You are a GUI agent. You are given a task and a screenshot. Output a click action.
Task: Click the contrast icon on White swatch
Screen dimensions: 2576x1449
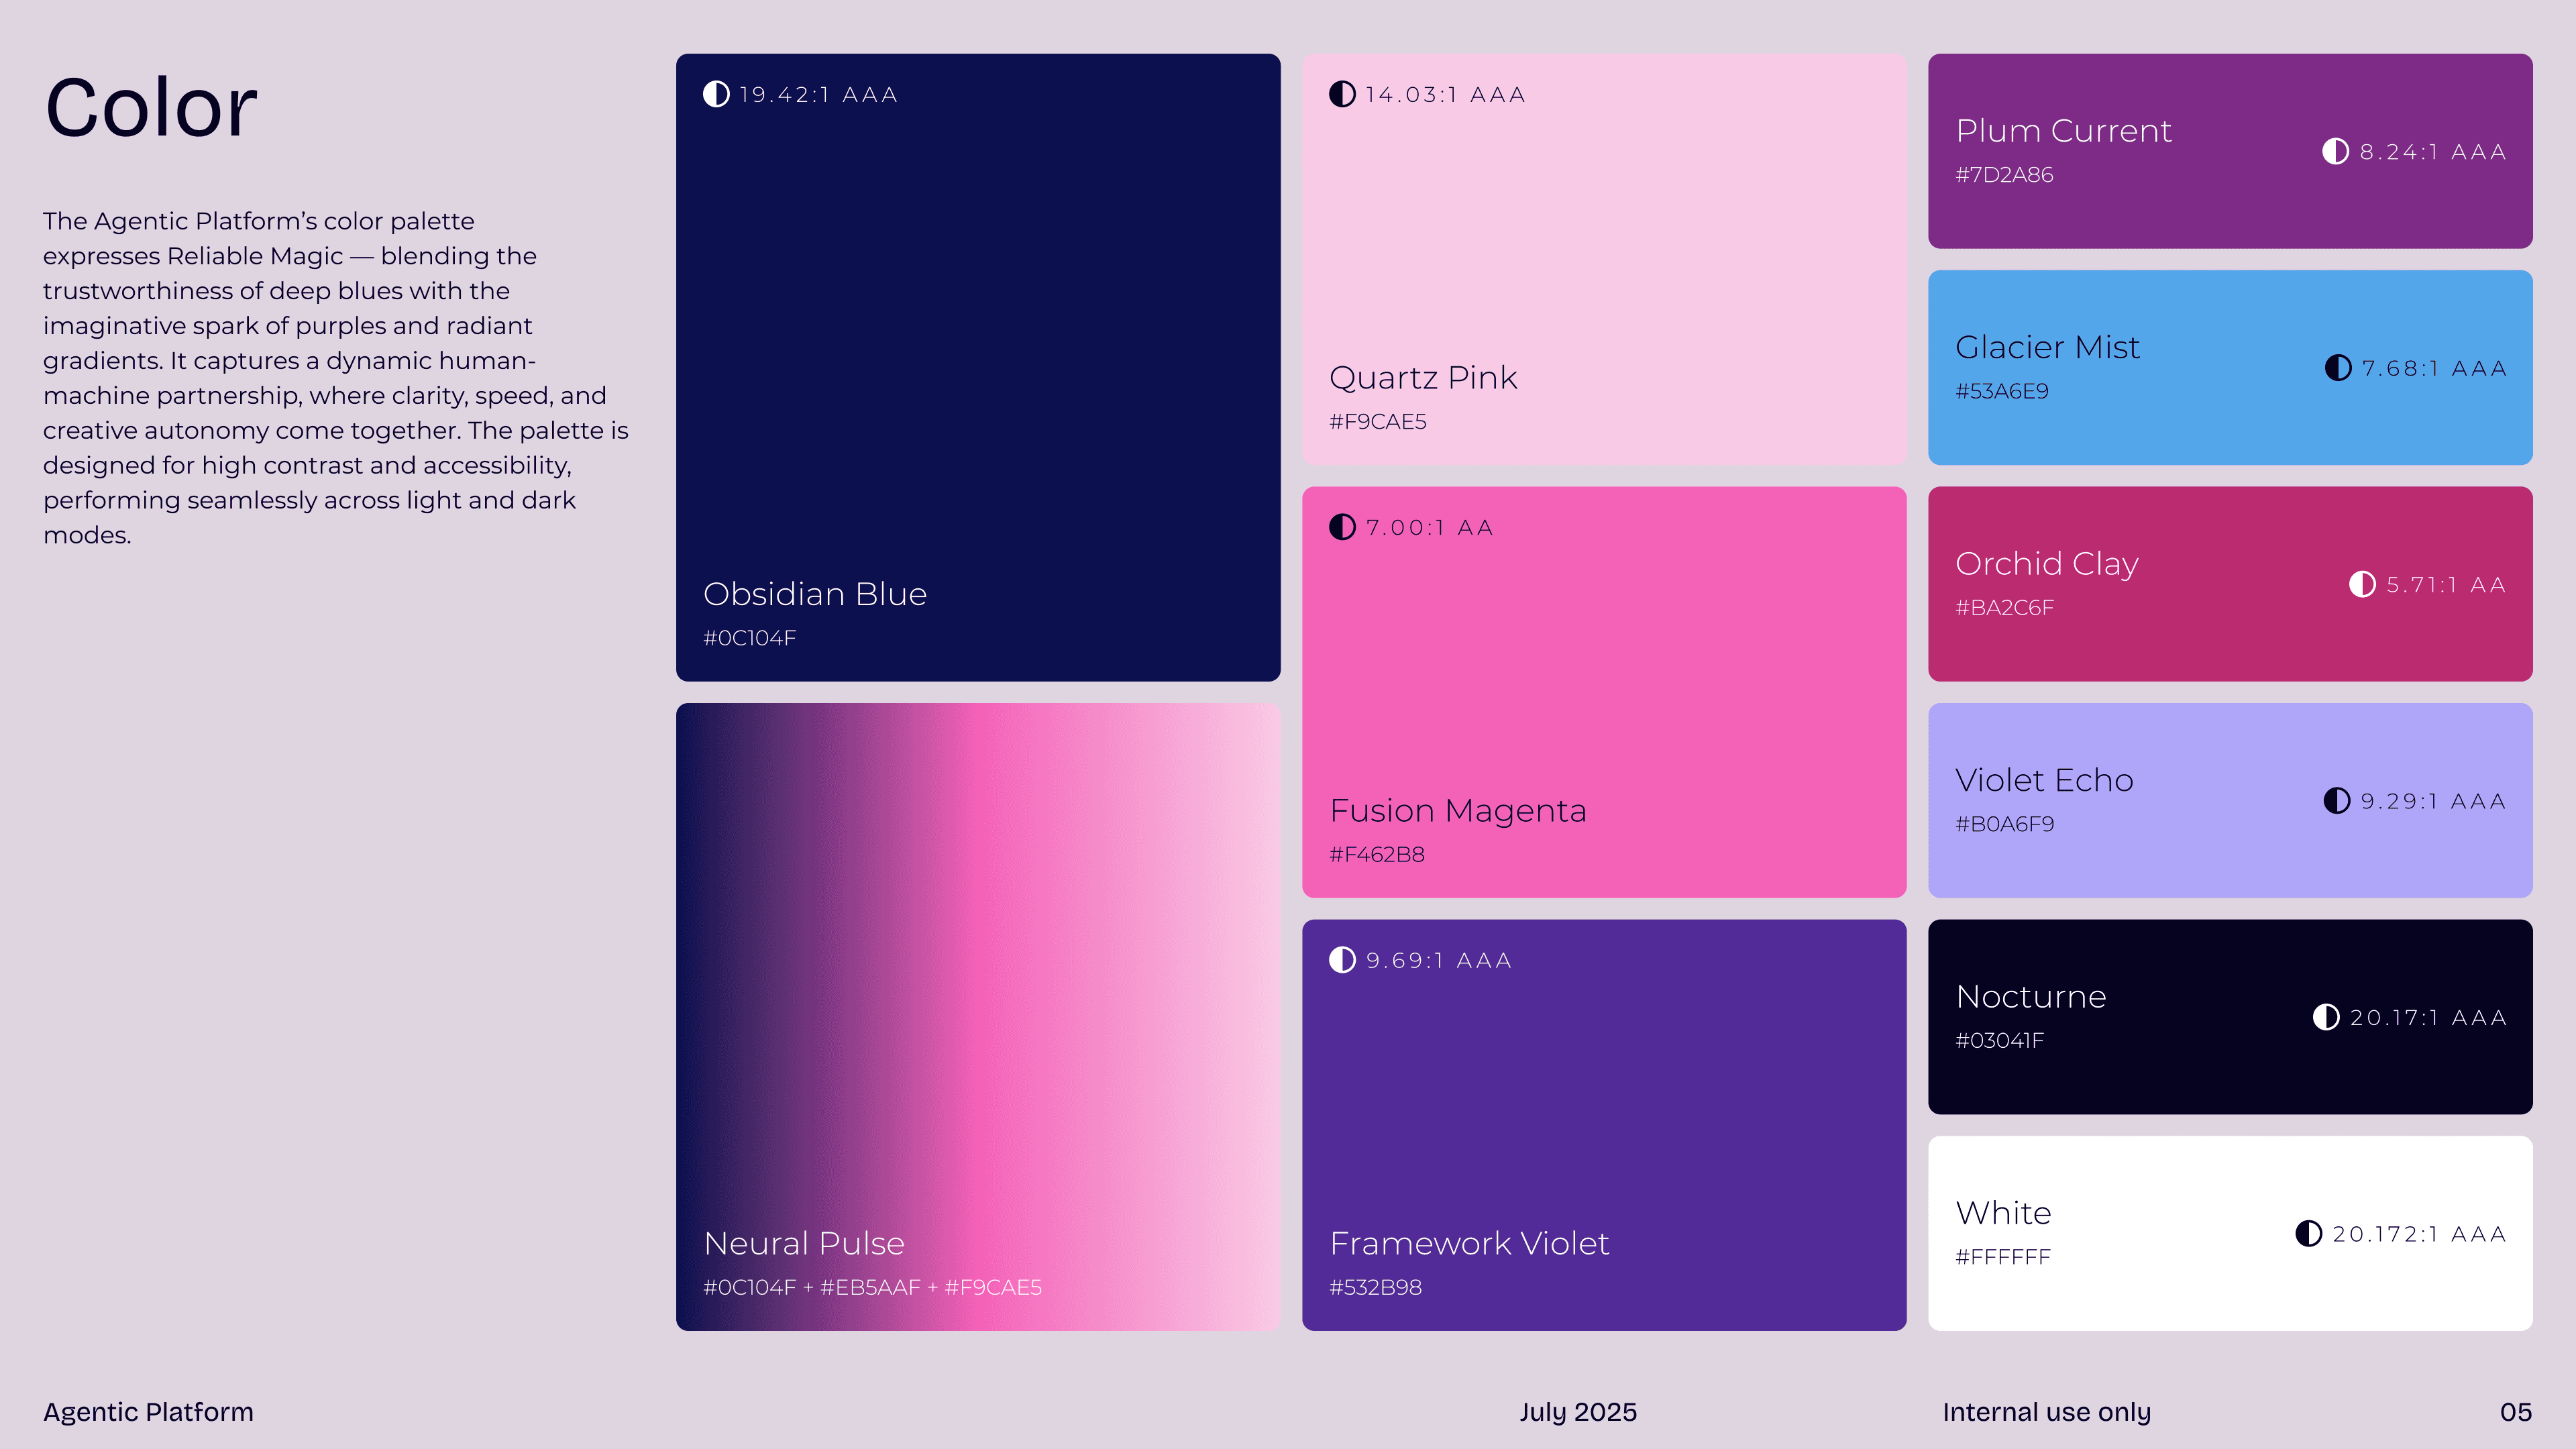click(x=2309, y=1234)
